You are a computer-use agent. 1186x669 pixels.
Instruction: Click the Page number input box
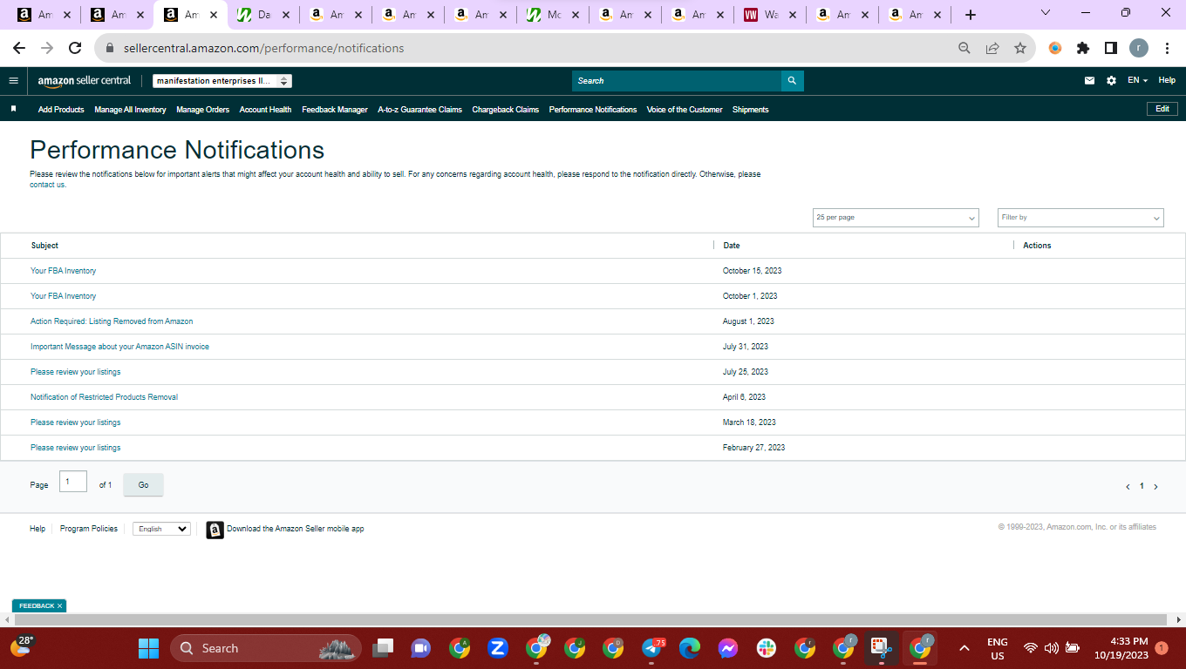pos(73,482)
